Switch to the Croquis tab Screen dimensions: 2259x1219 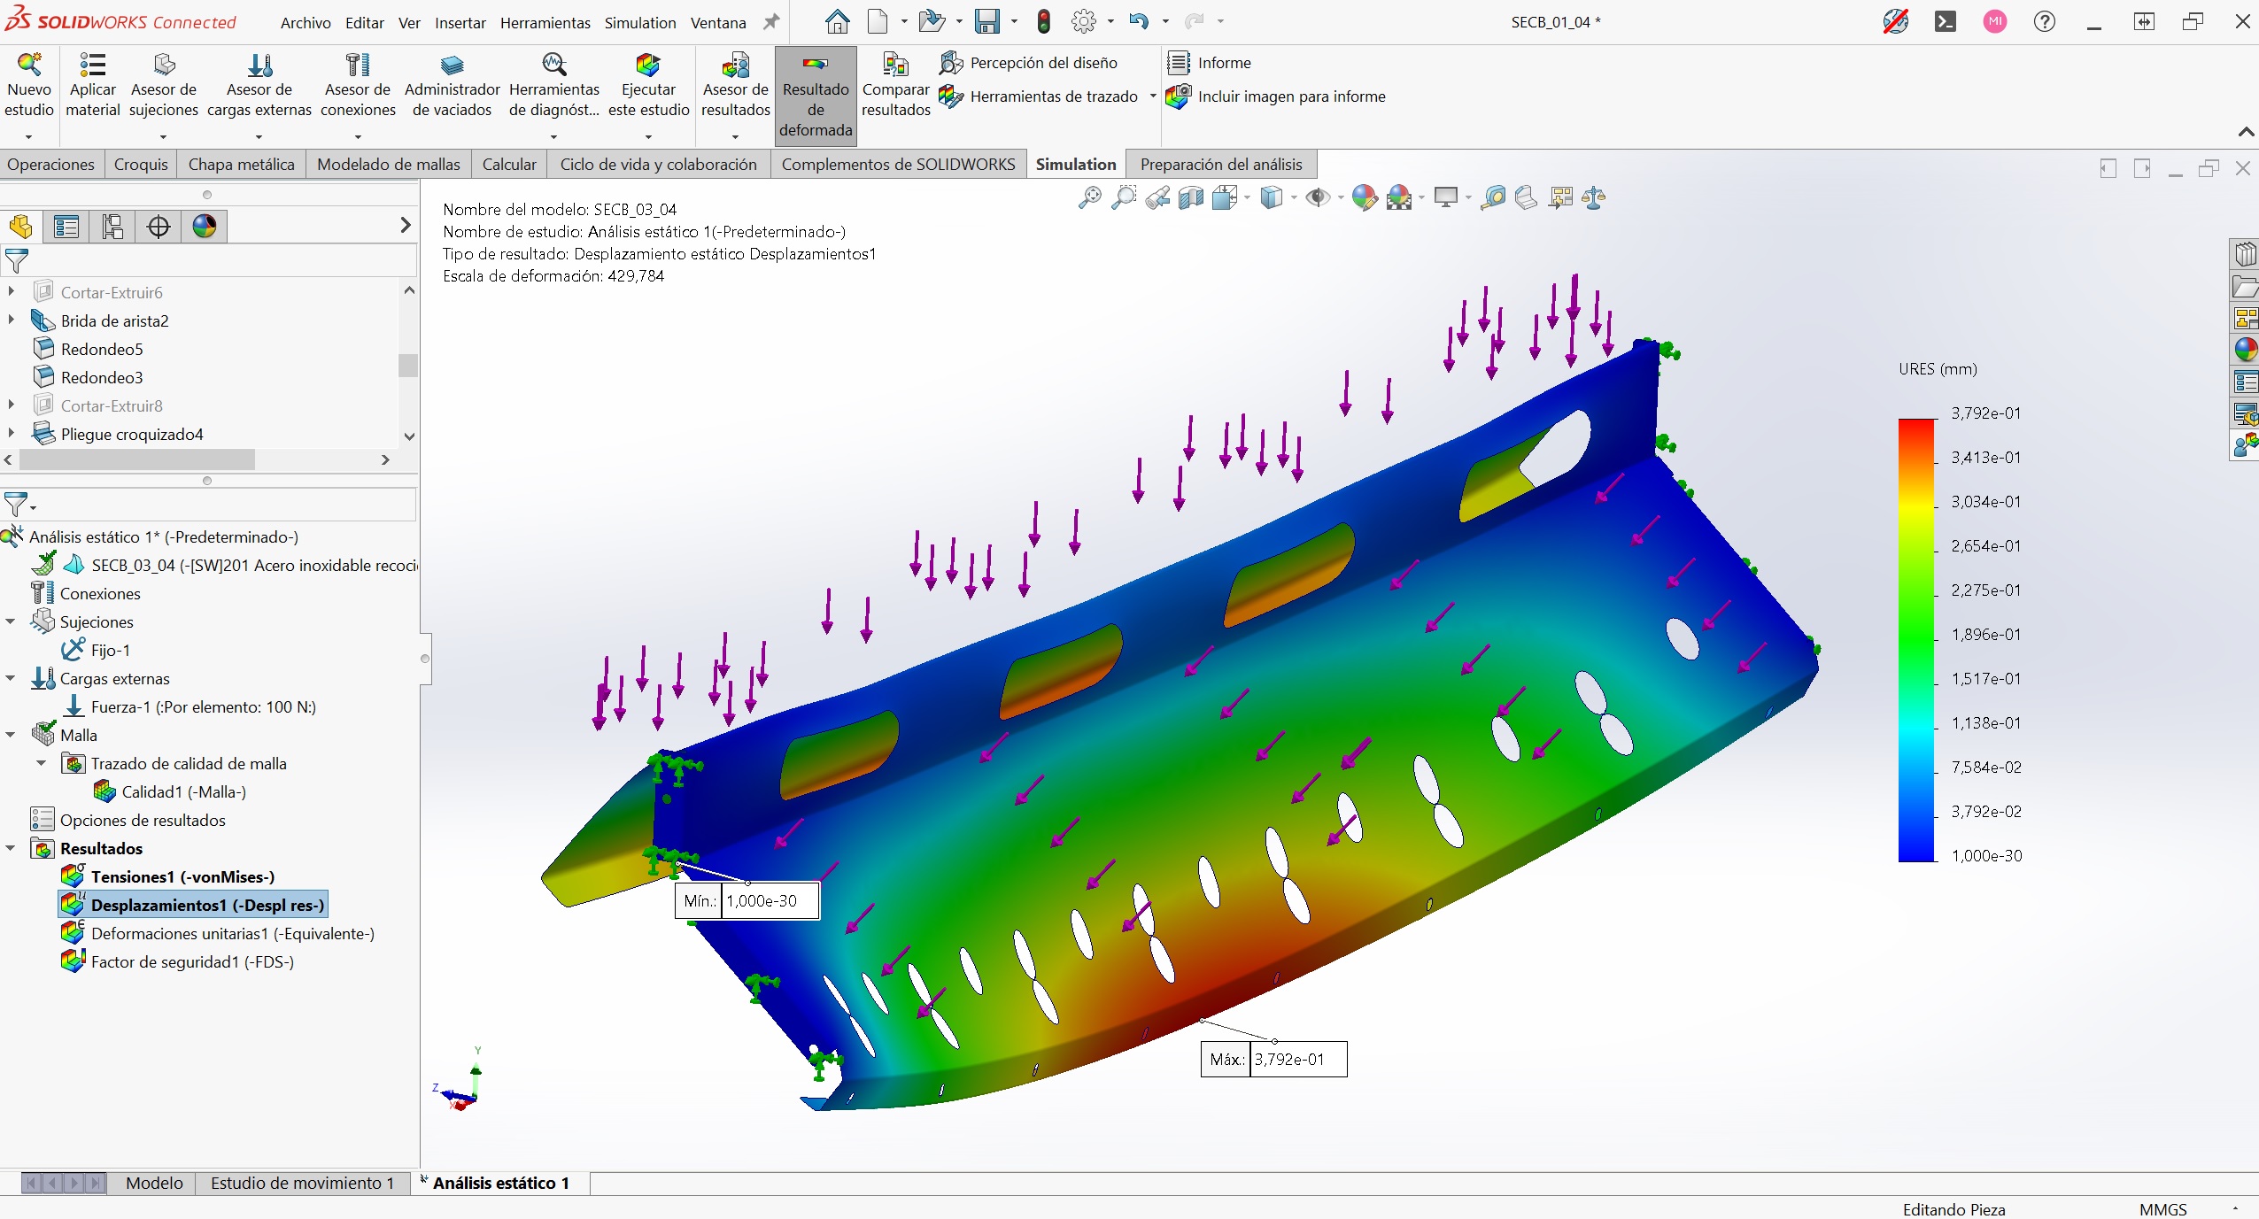[x=141, y=164]
